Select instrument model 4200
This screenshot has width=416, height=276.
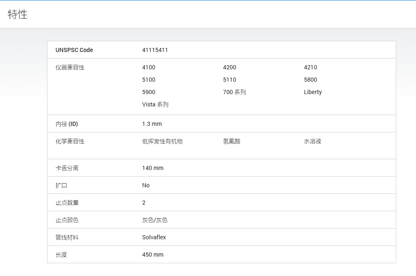[x=229, y=67]
